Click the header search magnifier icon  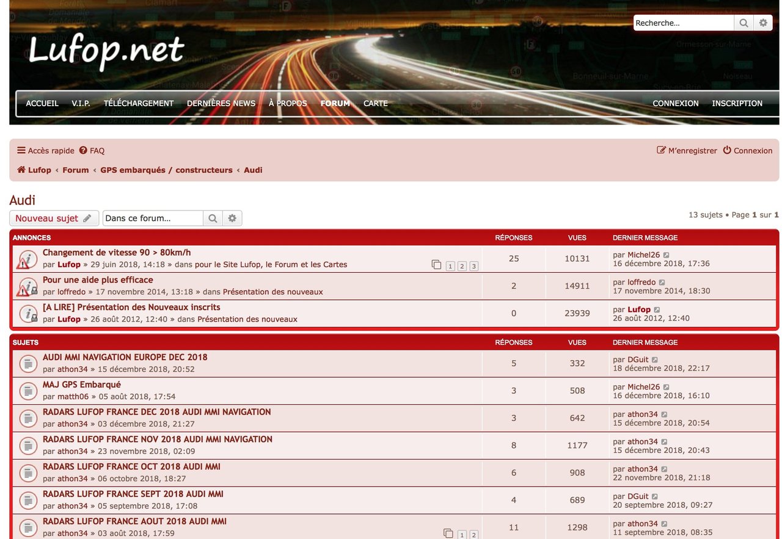point(744,23)
